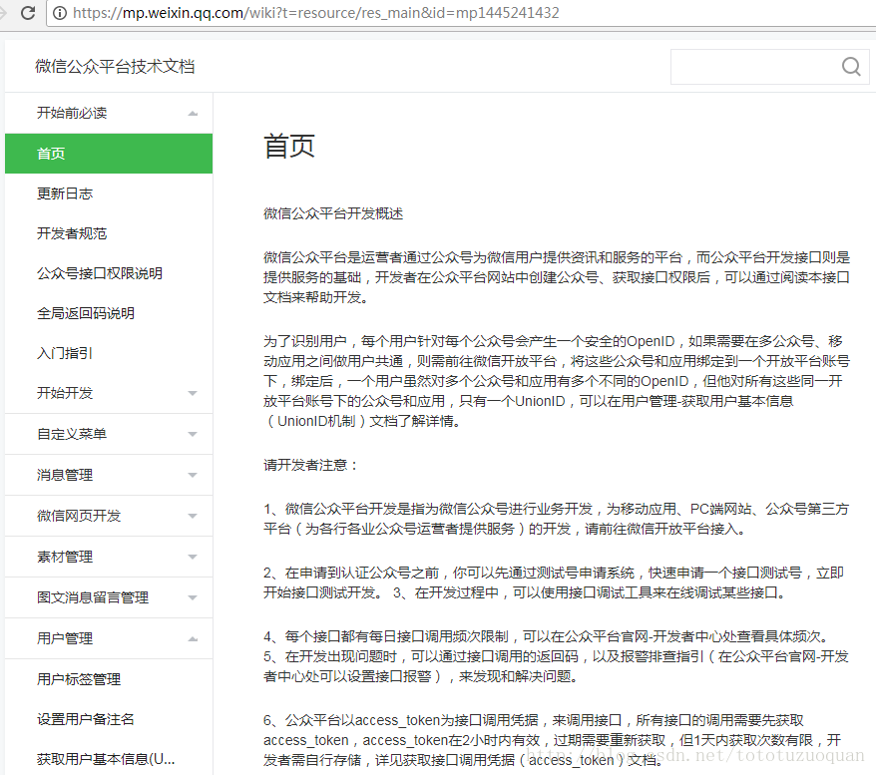Click 消息管理 section label

(x=65, y=475)
